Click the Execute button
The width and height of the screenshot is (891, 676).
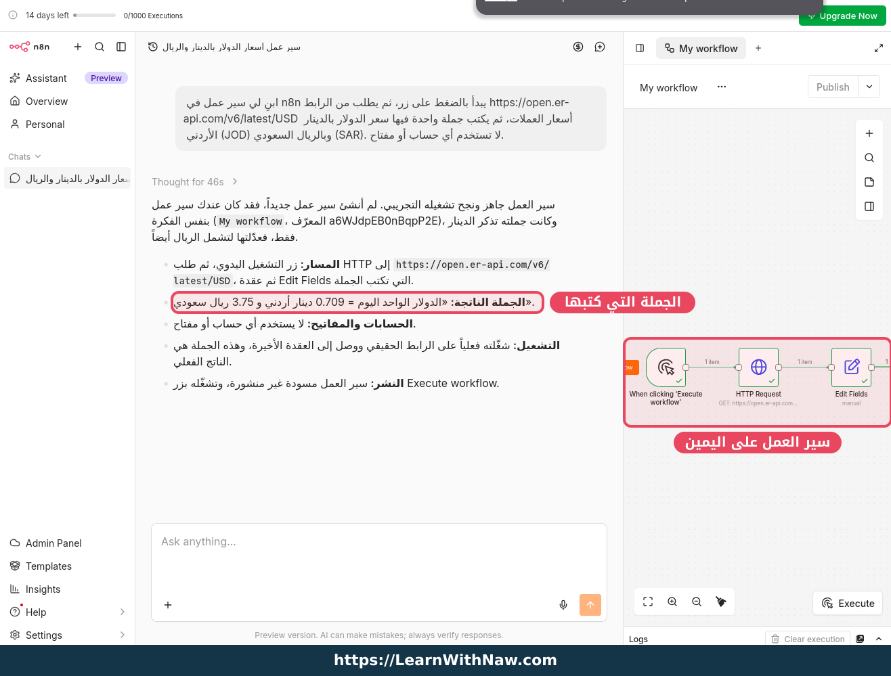(x=848, y=603)
